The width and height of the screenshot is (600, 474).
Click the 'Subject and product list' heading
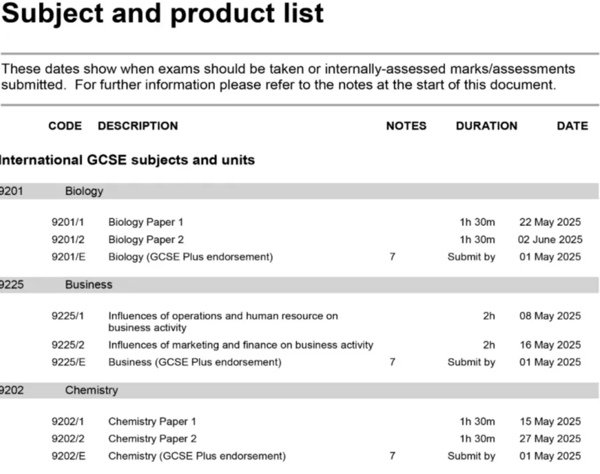162,14
